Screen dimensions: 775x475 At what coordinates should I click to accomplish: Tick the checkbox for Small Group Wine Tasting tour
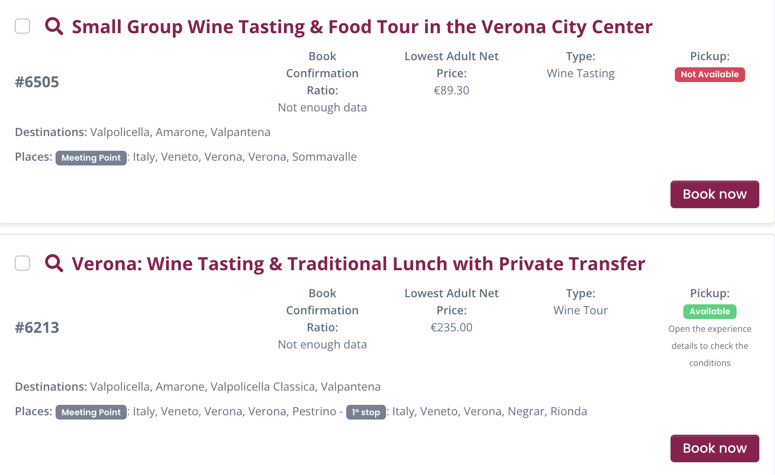(x=22, y=26)
